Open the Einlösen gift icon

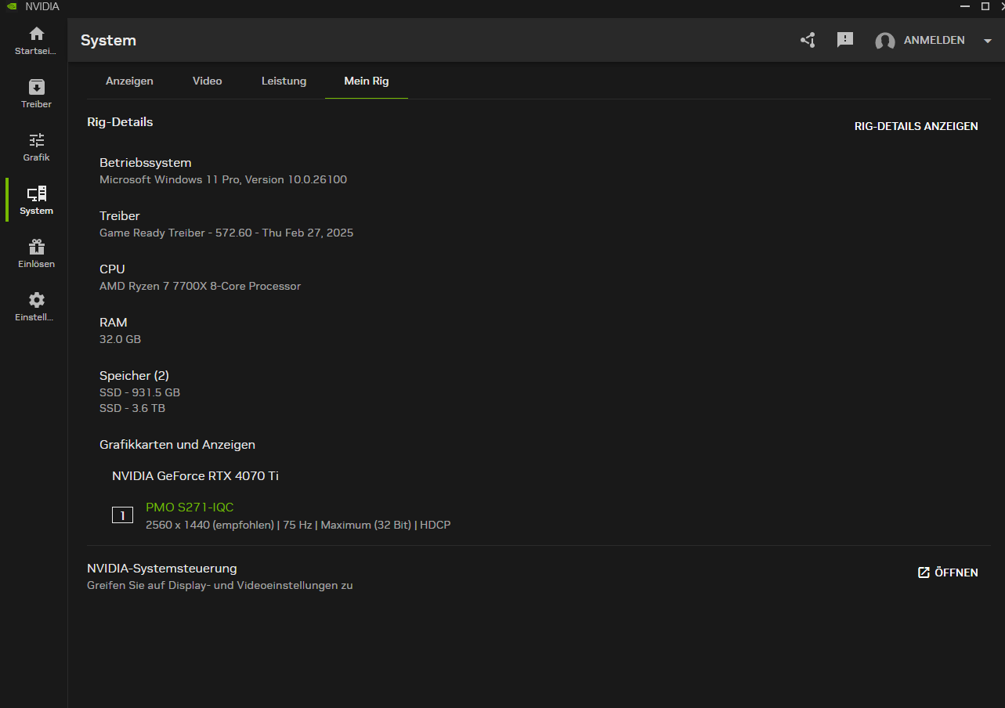click(36, 247)
